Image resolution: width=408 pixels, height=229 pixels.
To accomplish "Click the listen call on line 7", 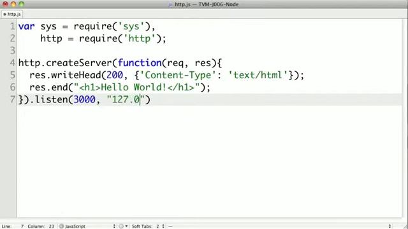I will 51,99.
